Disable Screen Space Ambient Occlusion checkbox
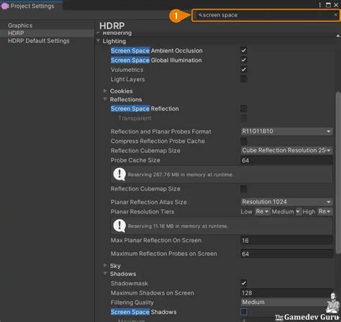The image size is (341, 322). click(244, 50)
